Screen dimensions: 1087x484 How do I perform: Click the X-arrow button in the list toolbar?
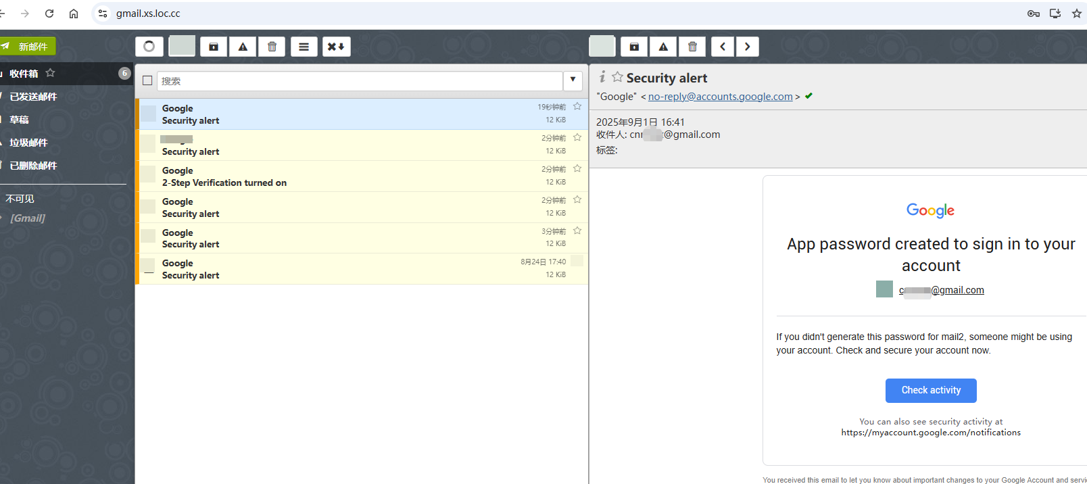(337, 47)
